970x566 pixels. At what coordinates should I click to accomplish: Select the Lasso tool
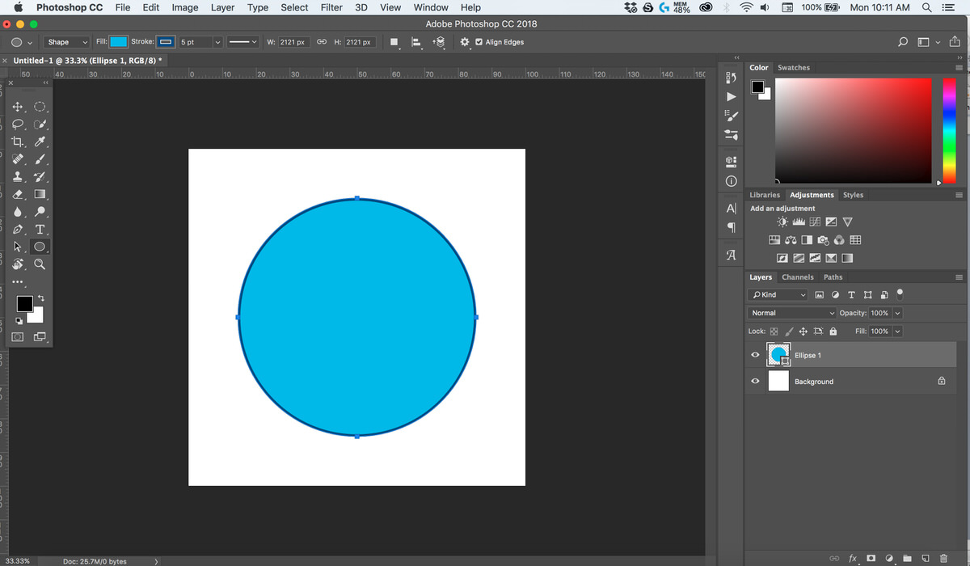[x=18, y=125]
